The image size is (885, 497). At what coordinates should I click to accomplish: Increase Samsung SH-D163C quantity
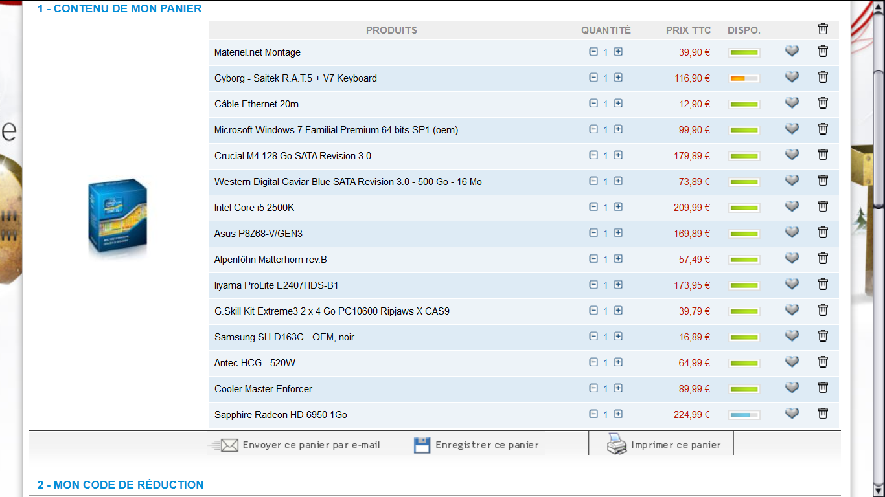pos(618,336)
